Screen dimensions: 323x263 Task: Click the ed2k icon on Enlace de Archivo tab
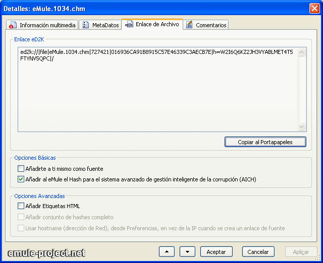coord(129,24)
